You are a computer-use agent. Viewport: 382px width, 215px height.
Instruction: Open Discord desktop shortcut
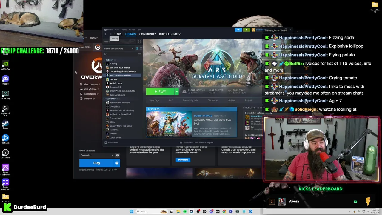click(x=5, y=80)
